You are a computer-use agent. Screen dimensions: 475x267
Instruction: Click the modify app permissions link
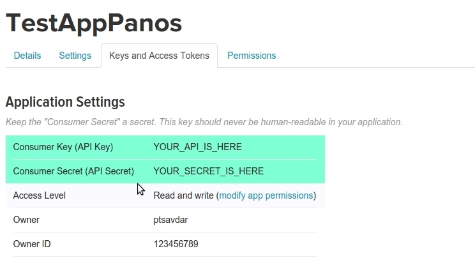tap(266, 195)
